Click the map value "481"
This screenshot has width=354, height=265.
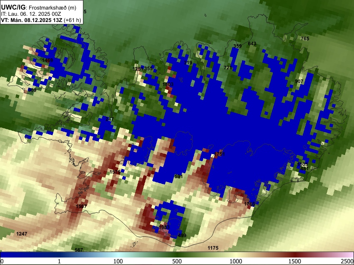[304, 169]
